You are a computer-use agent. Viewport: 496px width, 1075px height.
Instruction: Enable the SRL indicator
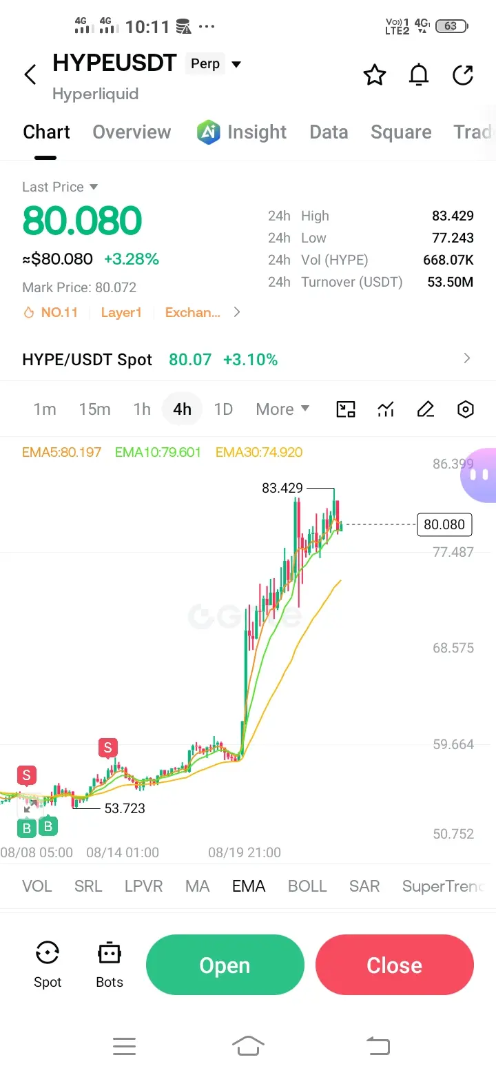[88, 886]
